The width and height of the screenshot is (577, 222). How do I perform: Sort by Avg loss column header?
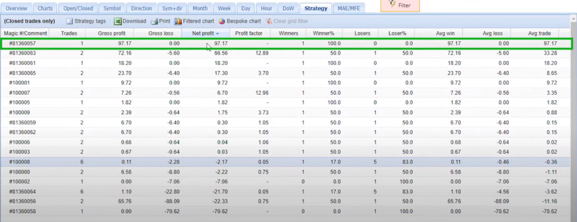click(x=492, y=33)
